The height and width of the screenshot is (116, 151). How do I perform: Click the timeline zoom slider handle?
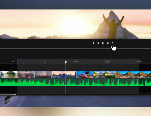point(15,95)
